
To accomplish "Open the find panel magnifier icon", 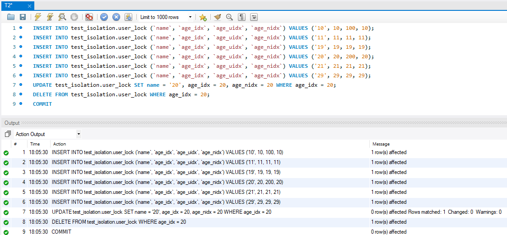I will [x=229, y=17].
